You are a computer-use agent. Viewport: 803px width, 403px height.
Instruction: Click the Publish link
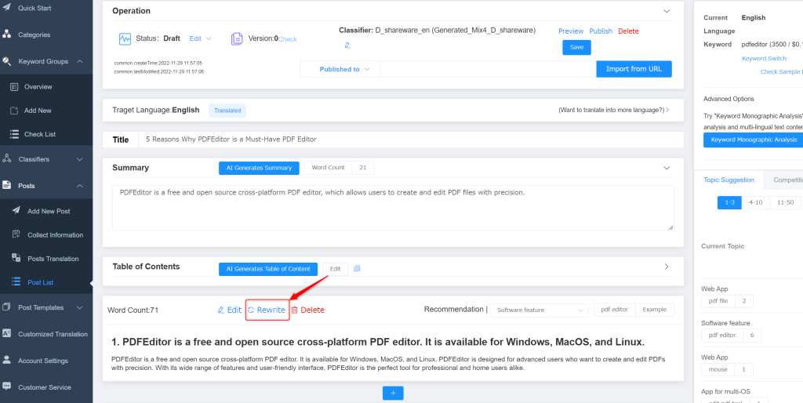[601, 31]
